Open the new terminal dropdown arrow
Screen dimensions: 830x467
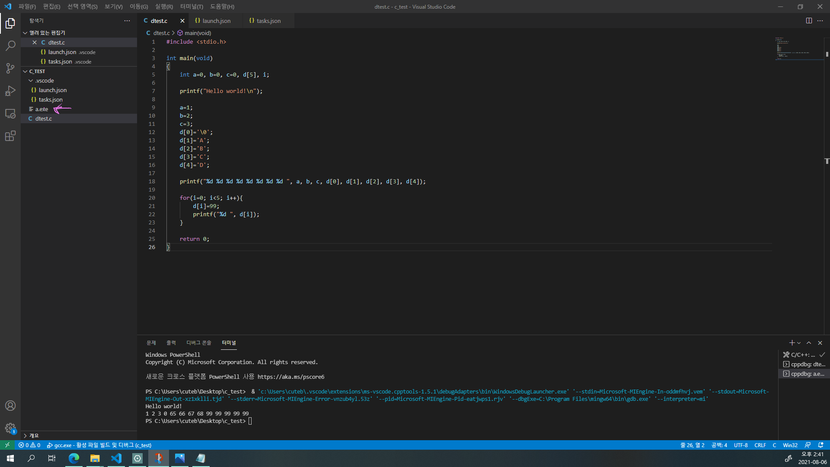pyautogui.click(x=799, y=343)
